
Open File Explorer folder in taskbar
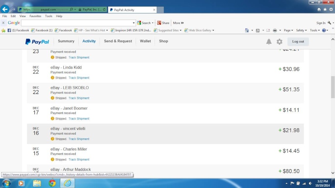[x=37, y=183]
